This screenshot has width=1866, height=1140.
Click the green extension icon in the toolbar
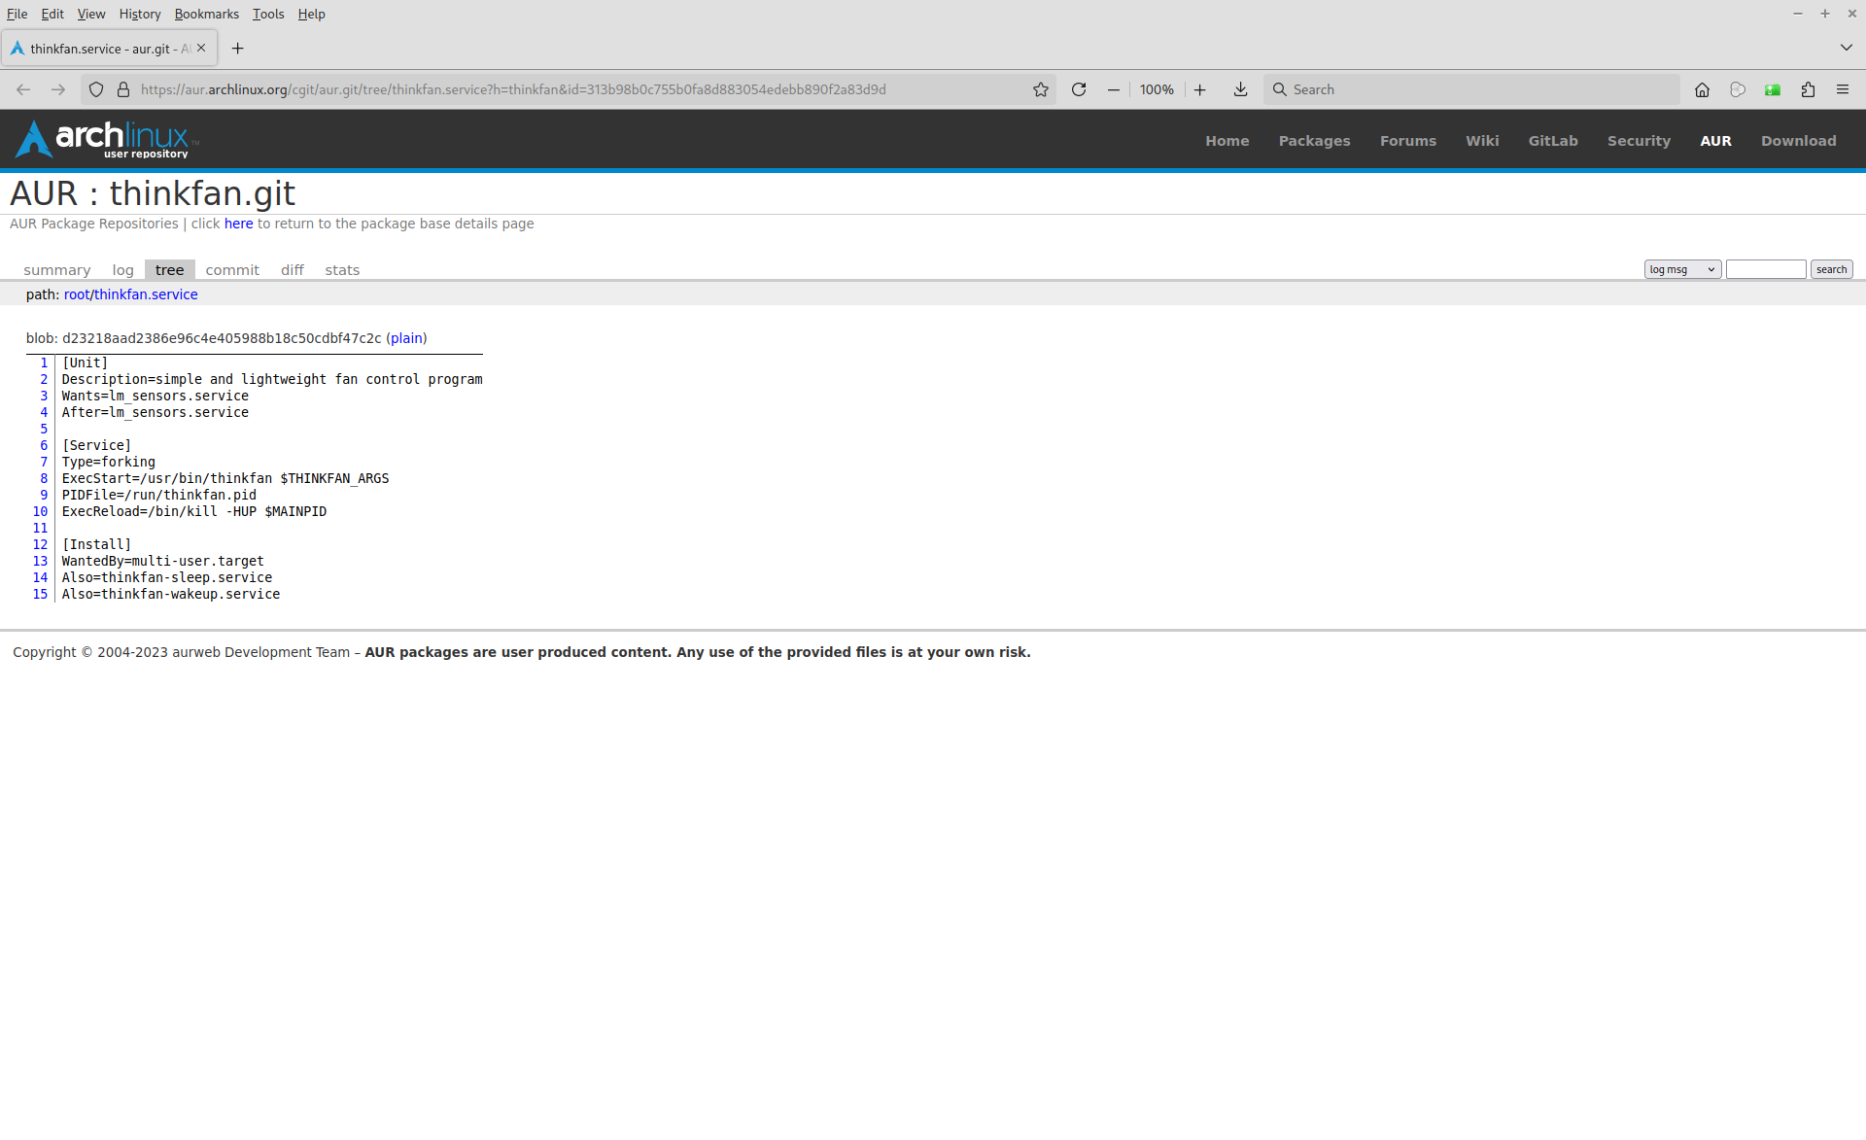[1773, 89]
